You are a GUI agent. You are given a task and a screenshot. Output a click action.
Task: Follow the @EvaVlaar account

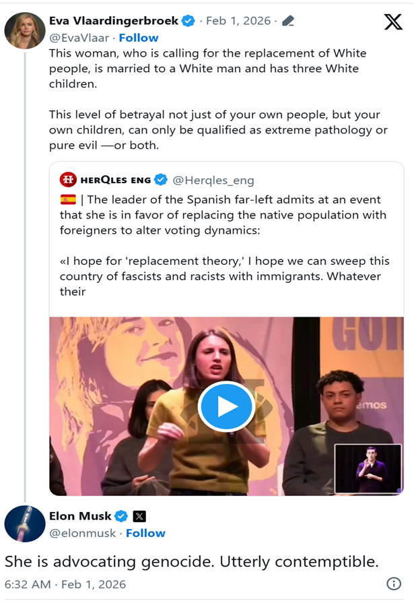click(139, 38)
